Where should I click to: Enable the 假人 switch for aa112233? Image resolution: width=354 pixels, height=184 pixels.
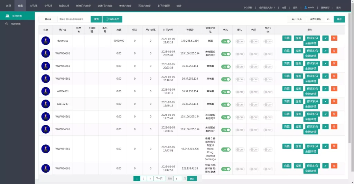[240, 105]
